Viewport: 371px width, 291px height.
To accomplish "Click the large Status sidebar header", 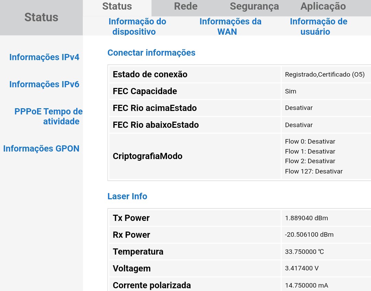I will point(41,17).
